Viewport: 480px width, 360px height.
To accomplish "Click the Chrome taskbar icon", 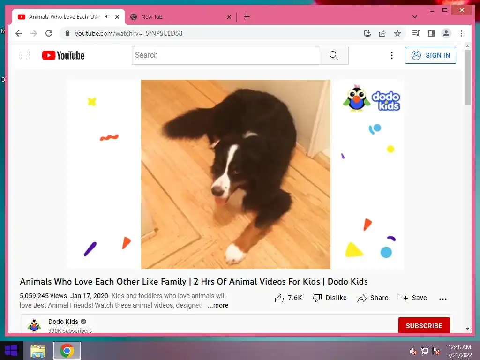I will click(x=67, y=351).
